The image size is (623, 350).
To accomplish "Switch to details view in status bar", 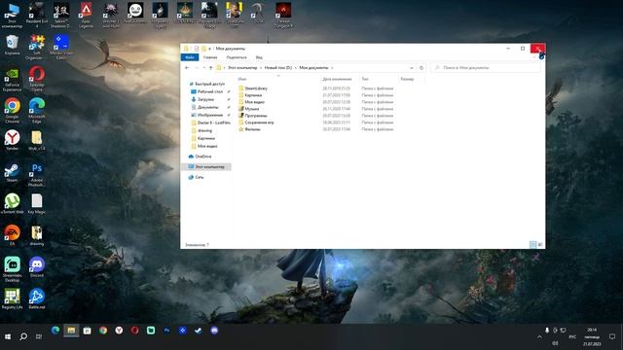I will (532, 245).
